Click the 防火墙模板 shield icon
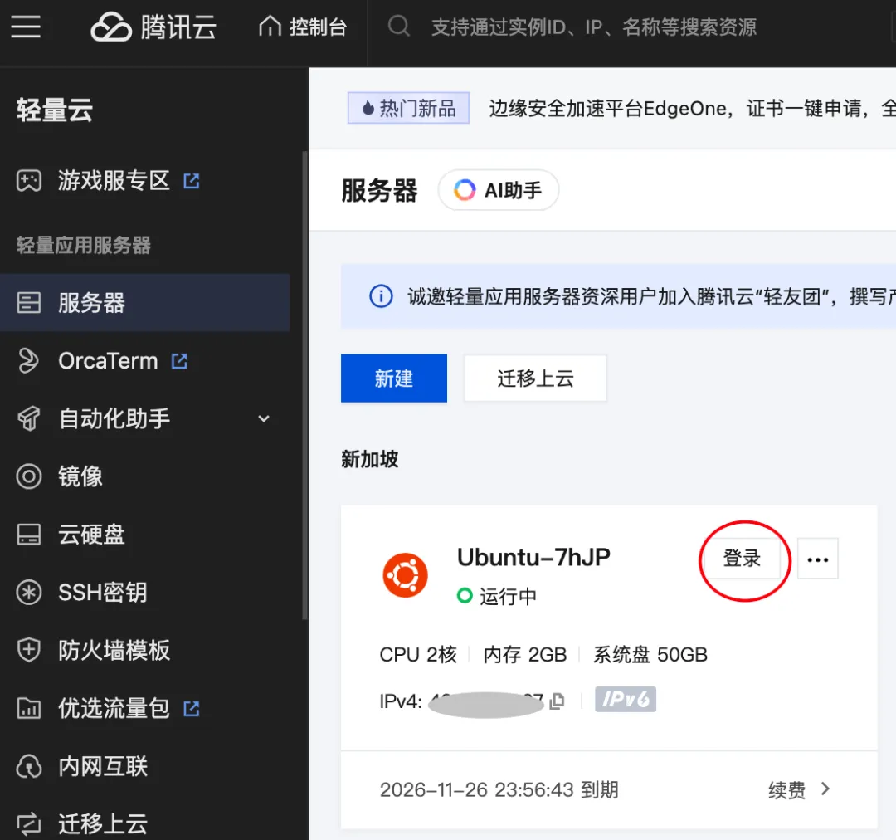This screenshot has height=840, width=896. [28, 650]
